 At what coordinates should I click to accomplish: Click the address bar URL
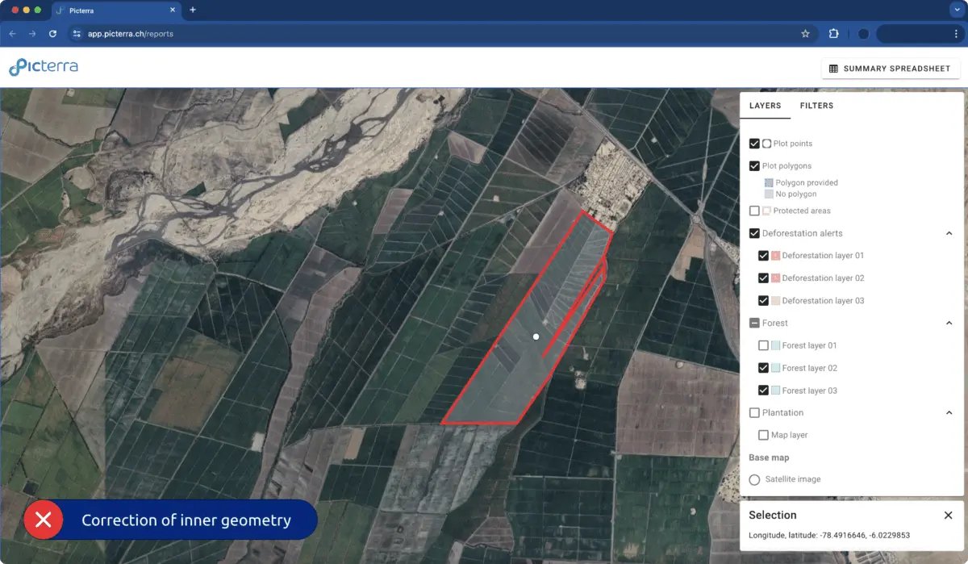point(131,34)
